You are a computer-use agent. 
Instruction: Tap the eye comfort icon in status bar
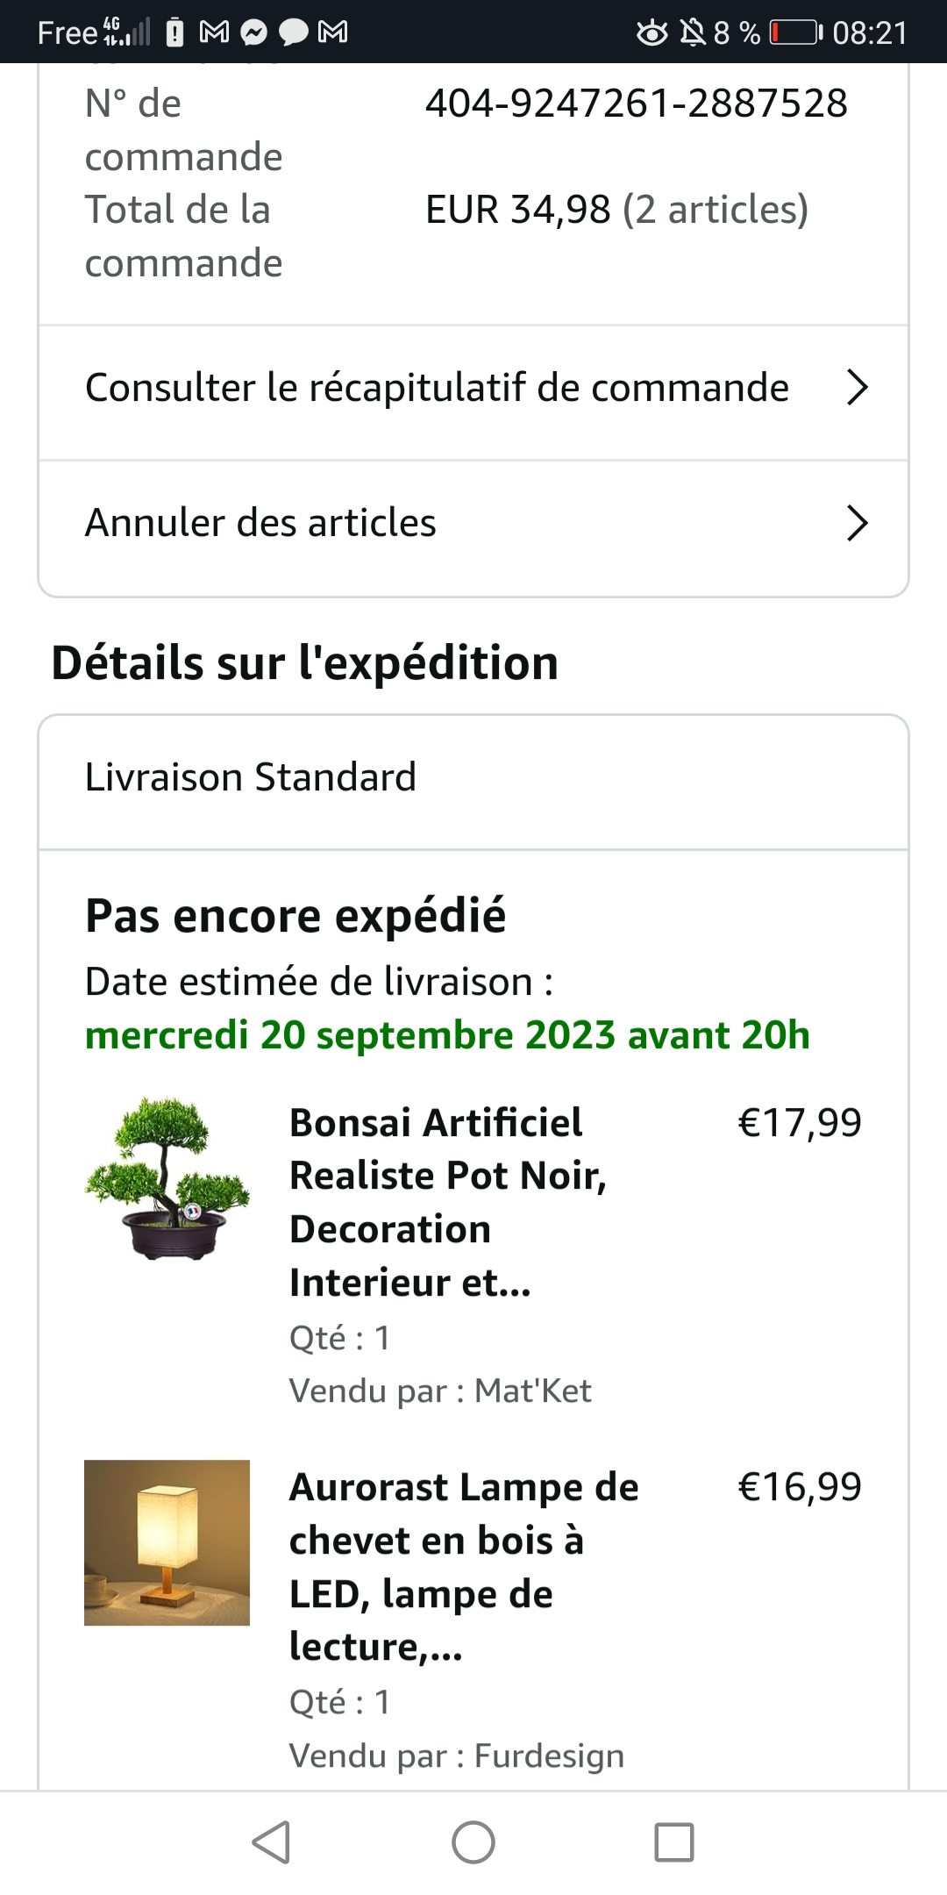652,32
